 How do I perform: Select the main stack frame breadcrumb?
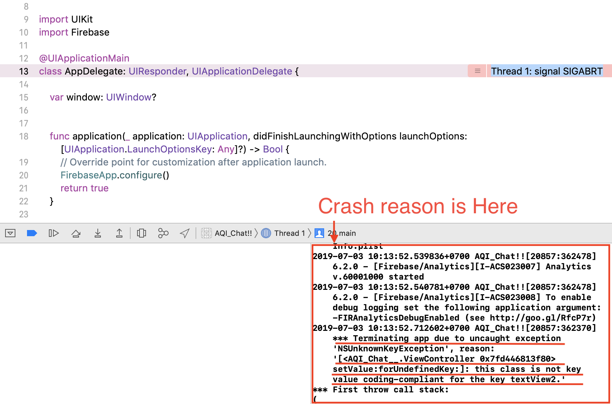(335, 233)
